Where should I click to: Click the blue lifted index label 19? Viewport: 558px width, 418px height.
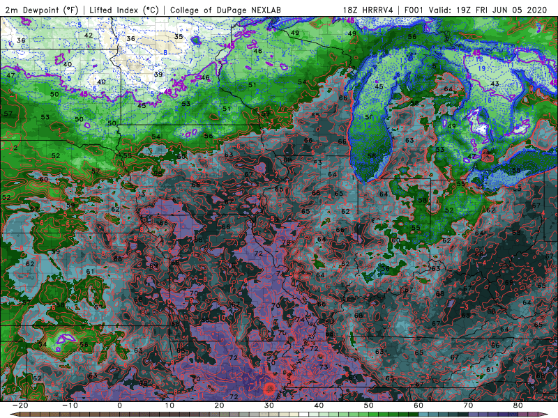(x=482, y=68)
